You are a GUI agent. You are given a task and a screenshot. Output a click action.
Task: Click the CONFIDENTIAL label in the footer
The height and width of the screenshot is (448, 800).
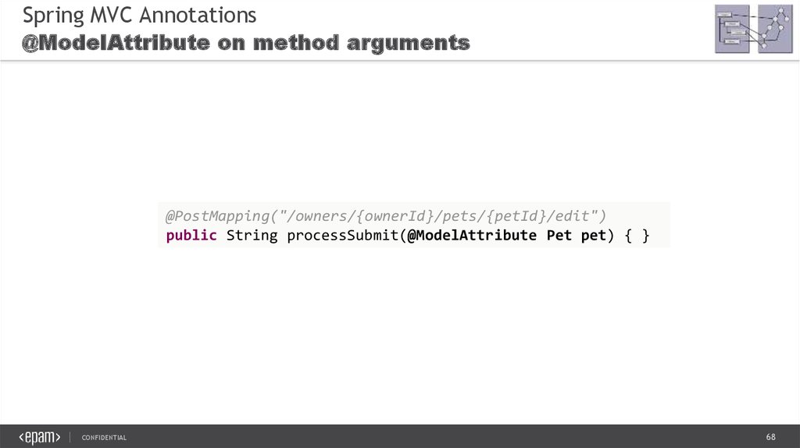coord(104,438)
